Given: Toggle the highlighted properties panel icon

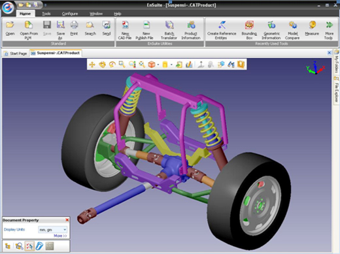Looking at the screenshot, I should coord(29,246).
